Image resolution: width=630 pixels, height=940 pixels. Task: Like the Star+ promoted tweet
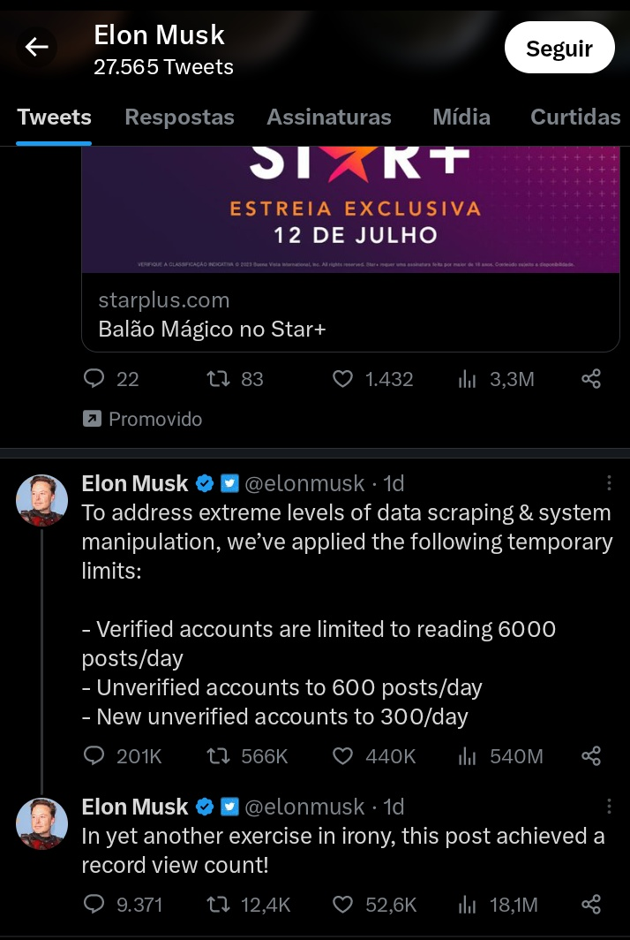tap(342, 379)
